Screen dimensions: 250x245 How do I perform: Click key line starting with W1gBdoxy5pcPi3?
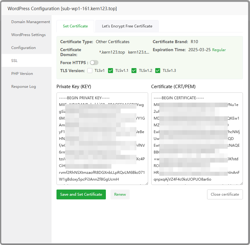[x=89, y=179]
